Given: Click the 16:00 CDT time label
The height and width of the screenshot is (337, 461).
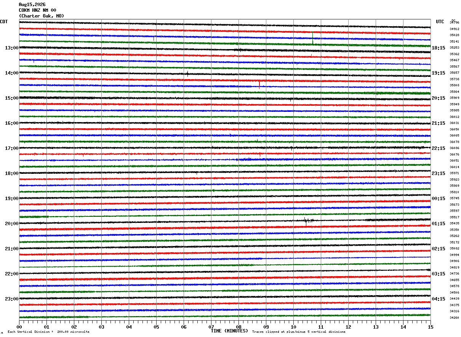Looking at the screenshot, I should 11,123.
